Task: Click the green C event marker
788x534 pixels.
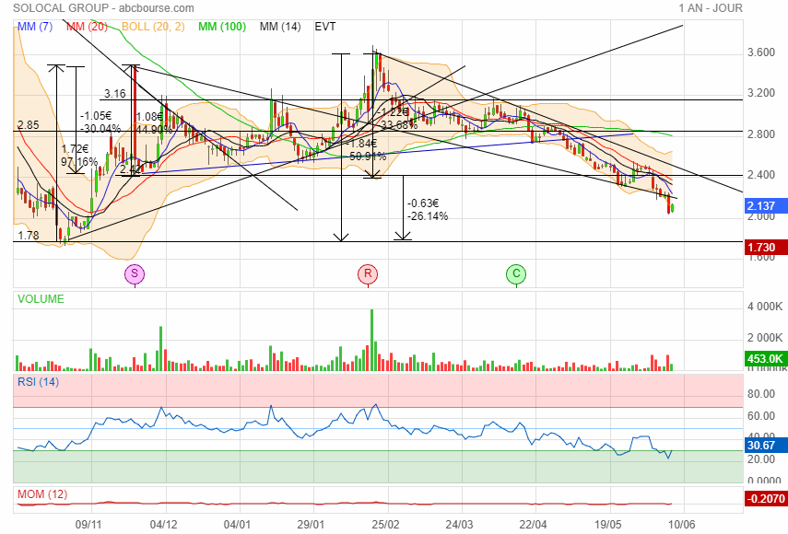Action: (x=516, y=274)
